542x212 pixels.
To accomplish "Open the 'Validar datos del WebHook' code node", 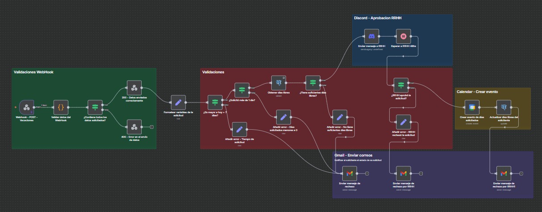I will point(61,107).
